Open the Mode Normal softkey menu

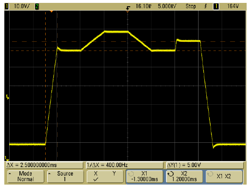25,176
